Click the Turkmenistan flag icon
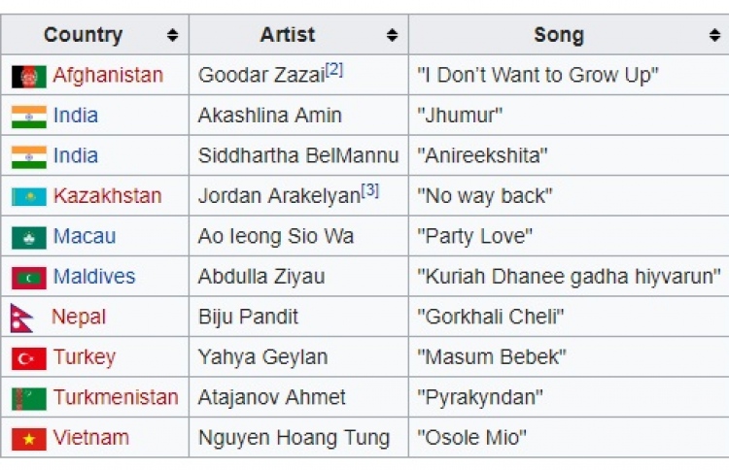The width and height of the screenshot is (729, 470). tap(29, 399)
